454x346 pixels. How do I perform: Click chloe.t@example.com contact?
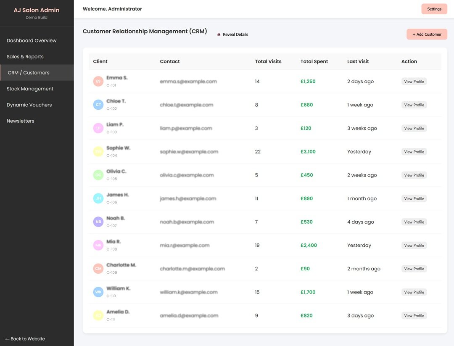[187, 105]
